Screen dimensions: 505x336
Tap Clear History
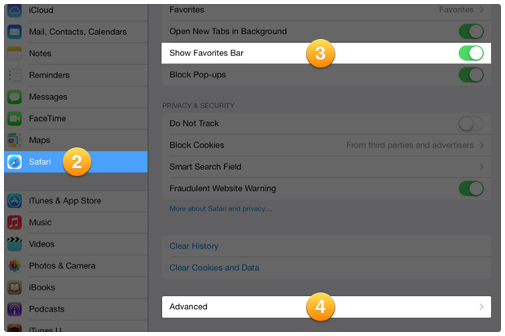click(x=194, y=246)
